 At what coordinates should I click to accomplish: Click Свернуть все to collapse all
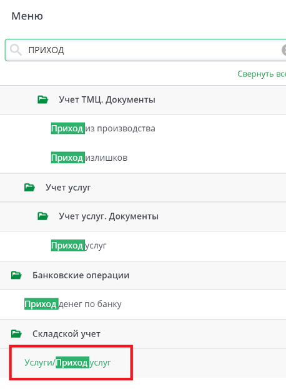(262, 74)
